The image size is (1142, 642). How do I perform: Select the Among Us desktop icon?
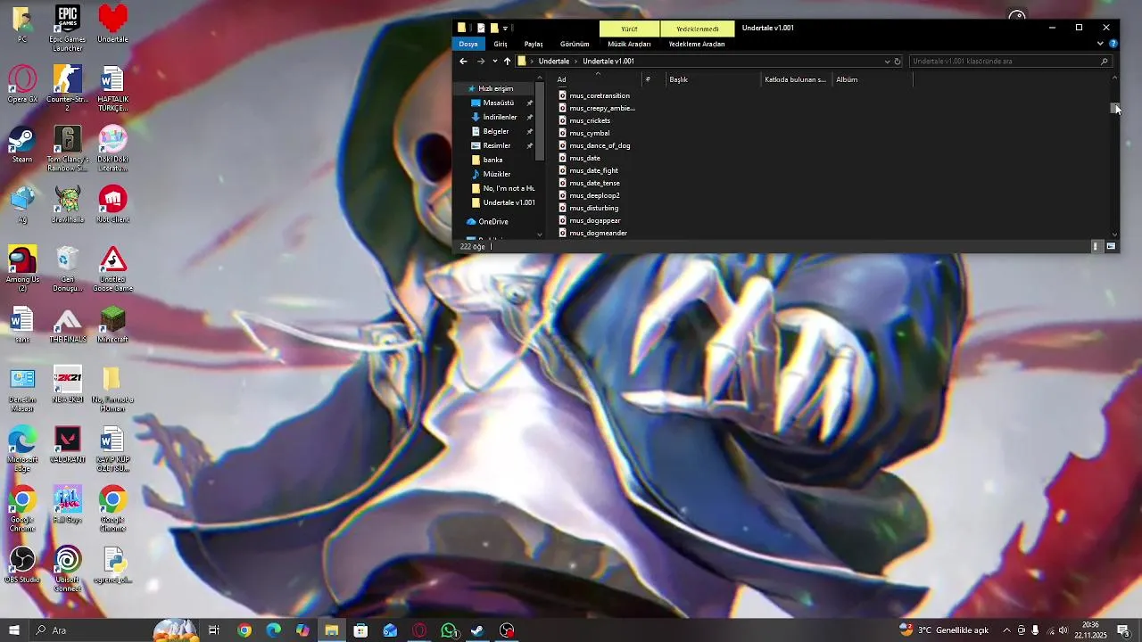pos(22,268)
